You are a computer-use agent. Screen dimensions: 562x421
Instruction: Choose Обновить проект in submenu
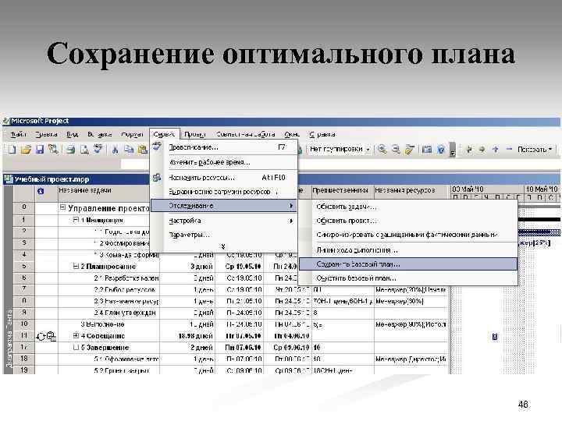(408, 221)
